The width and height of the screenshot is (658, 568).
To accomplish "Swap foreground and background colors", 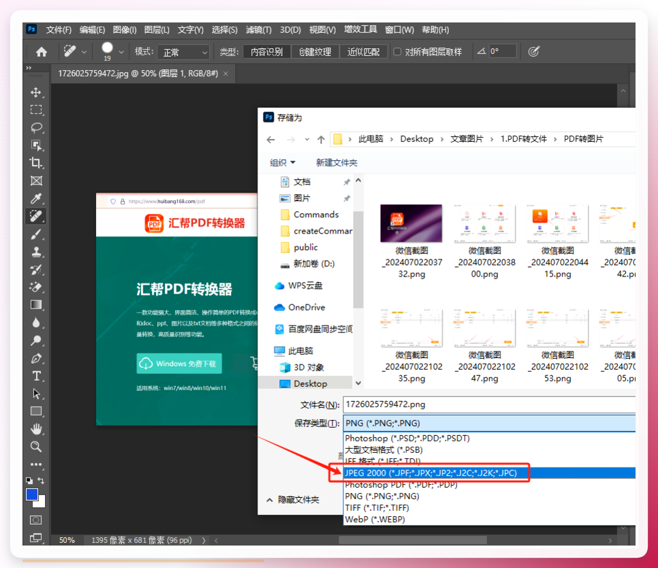I will pos(41,480).
